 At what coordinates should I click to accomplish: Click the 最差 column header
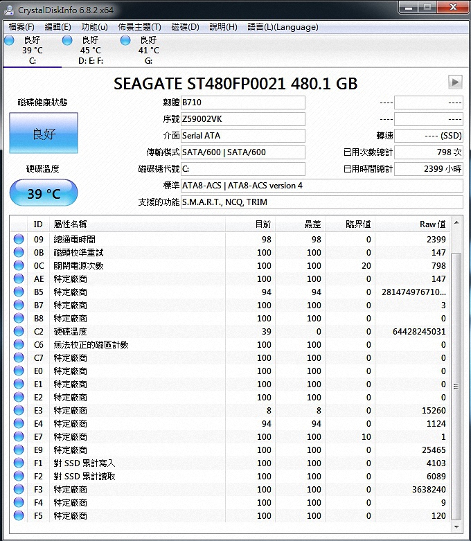[300, 224]
